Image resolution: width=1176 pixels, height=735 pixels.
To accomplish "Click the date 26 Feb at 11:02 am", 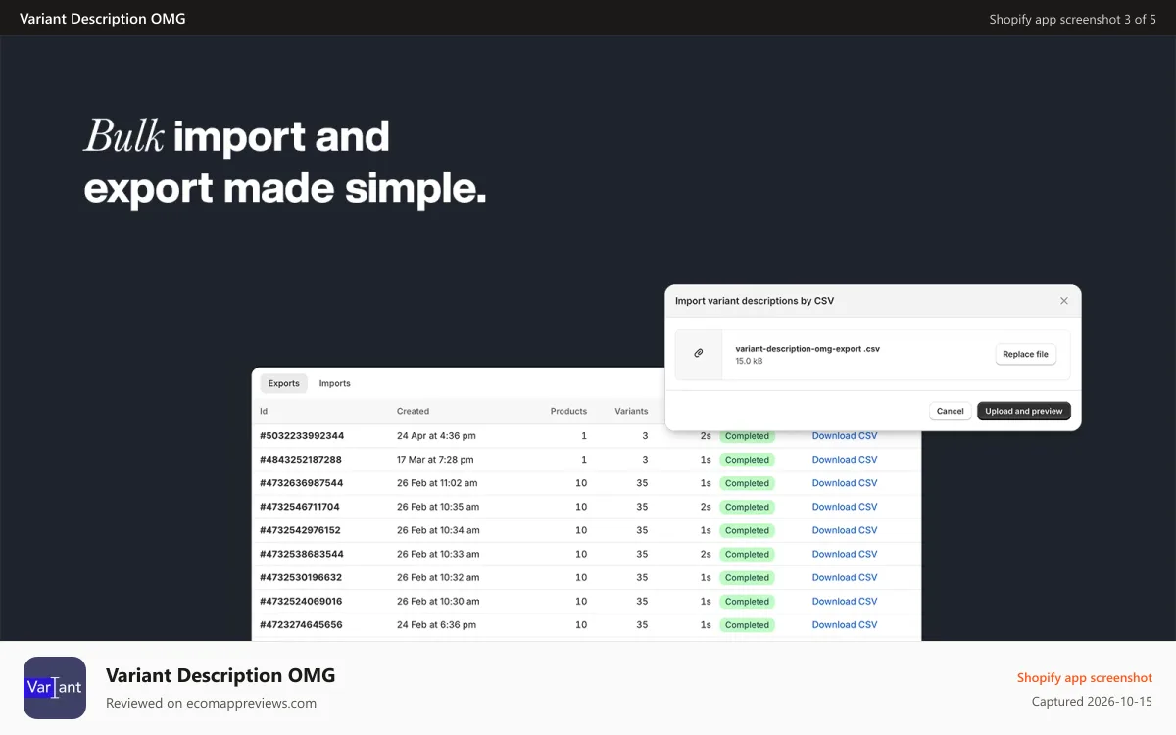I will (x=437, y=483).
